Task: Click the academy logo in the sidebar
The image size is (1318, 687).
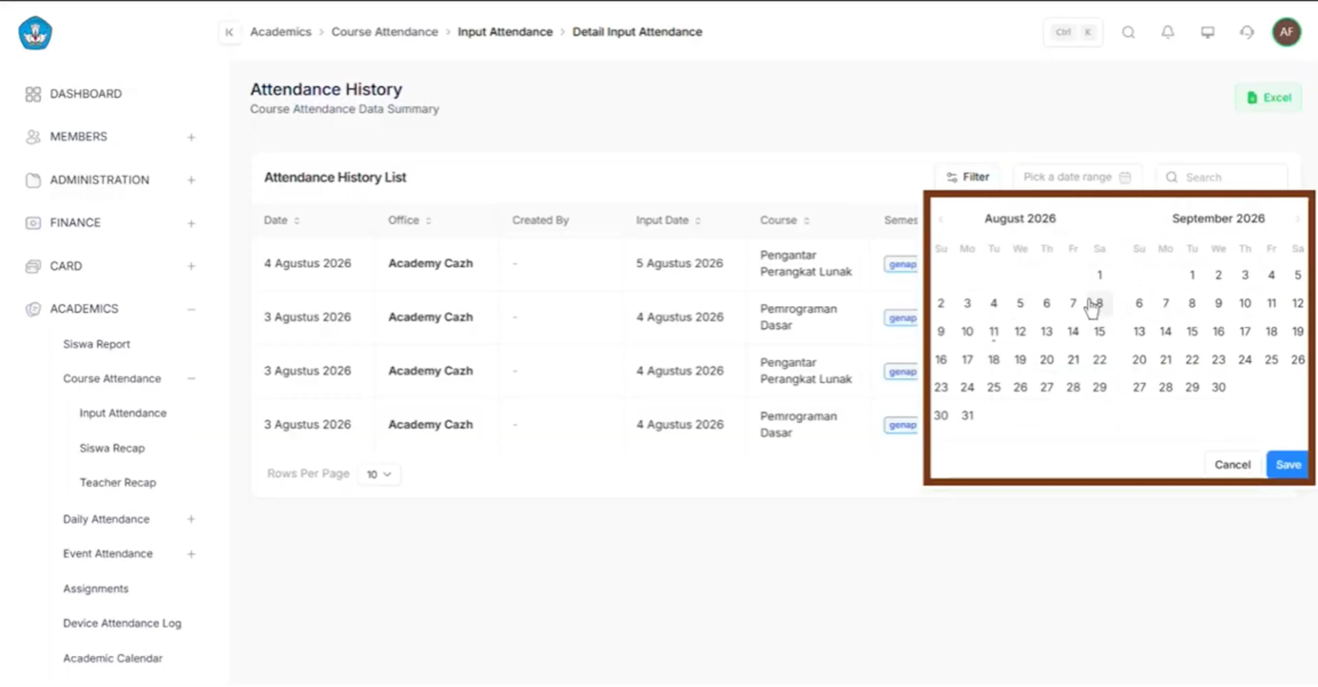Action: pos(35,33)
